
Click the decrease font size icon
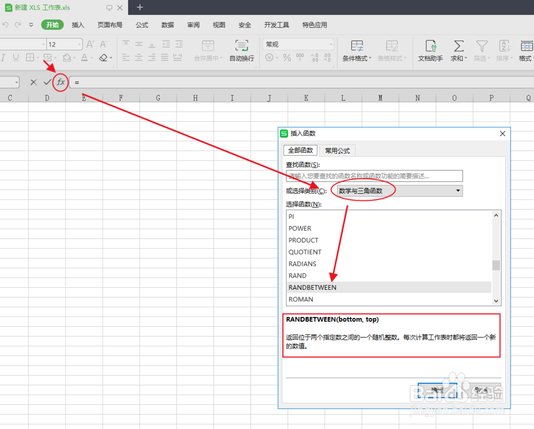pos(104,44)
